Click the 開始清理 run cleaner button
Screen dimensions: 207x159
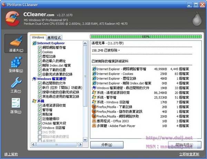(185, 145)
